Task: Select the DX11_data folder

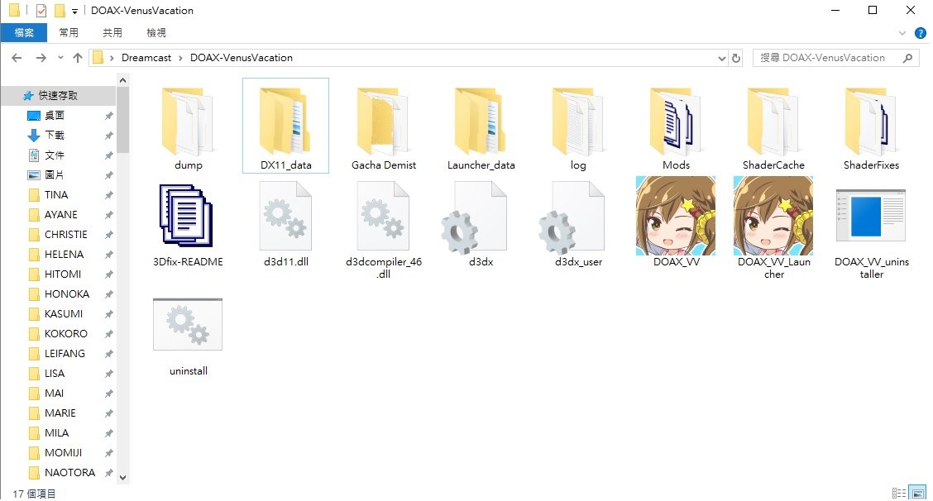Action: click(285, 126)
